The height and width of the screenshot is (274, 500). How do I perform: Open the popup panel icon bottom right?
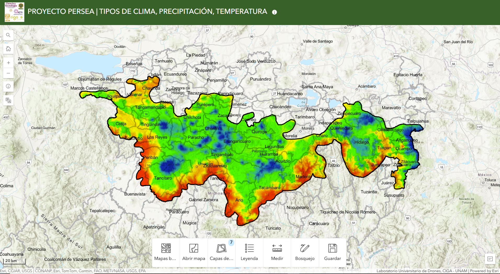490,259
